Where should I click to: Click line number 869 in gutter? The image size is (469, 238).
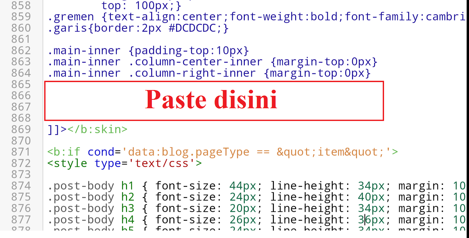coord(21,130)
